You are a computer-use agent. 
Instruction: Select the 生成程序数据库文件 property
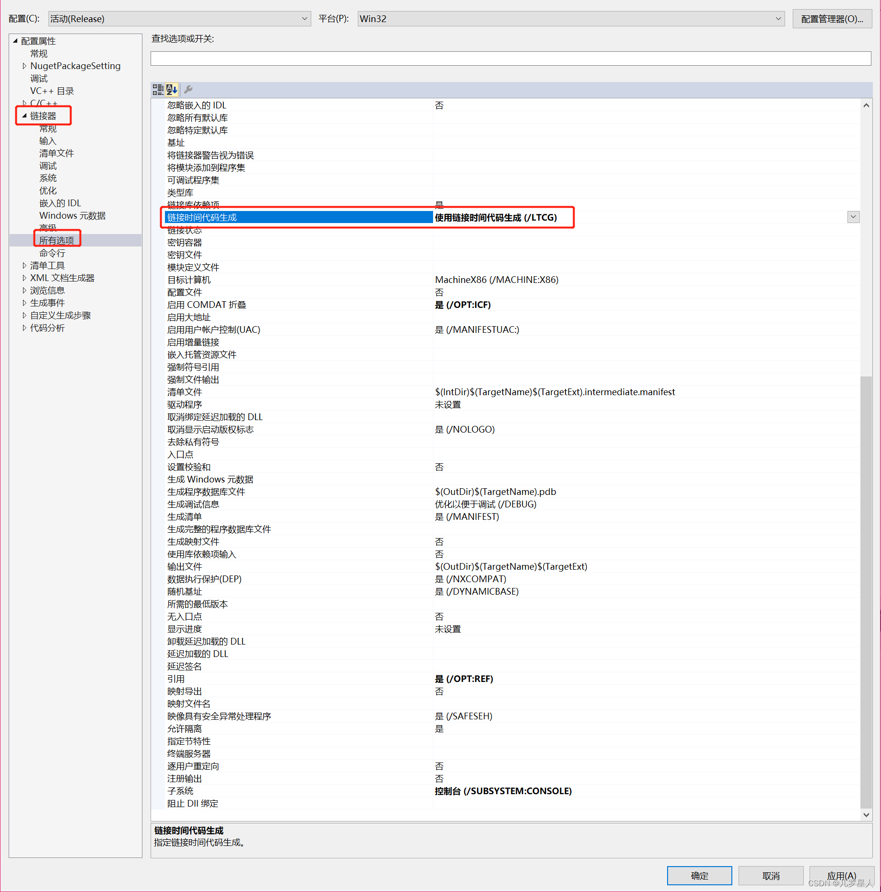(x=206, y=492)
